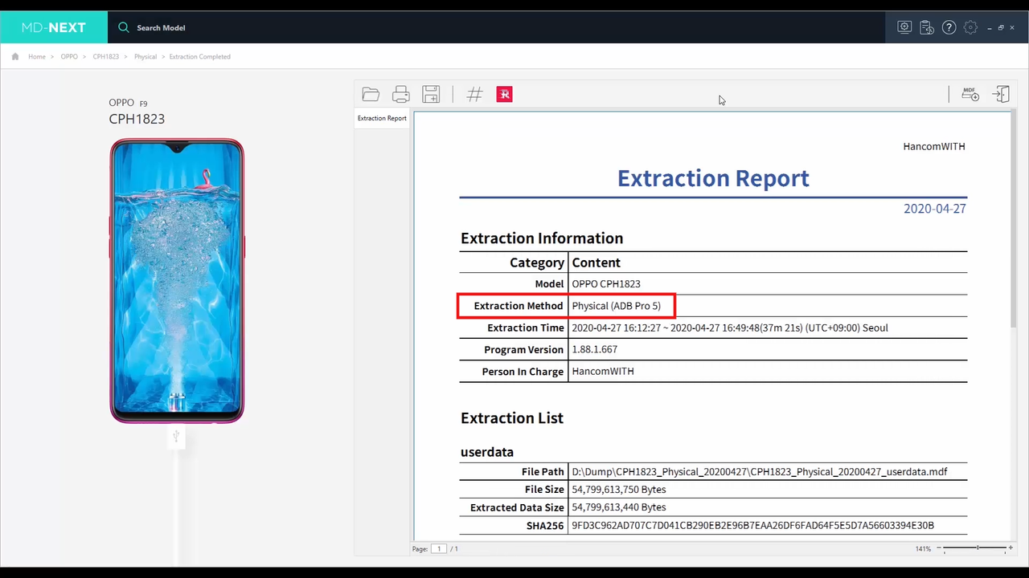
Task: Open application Settings gear
Action: pyautogui.click(x=970, y=27)
